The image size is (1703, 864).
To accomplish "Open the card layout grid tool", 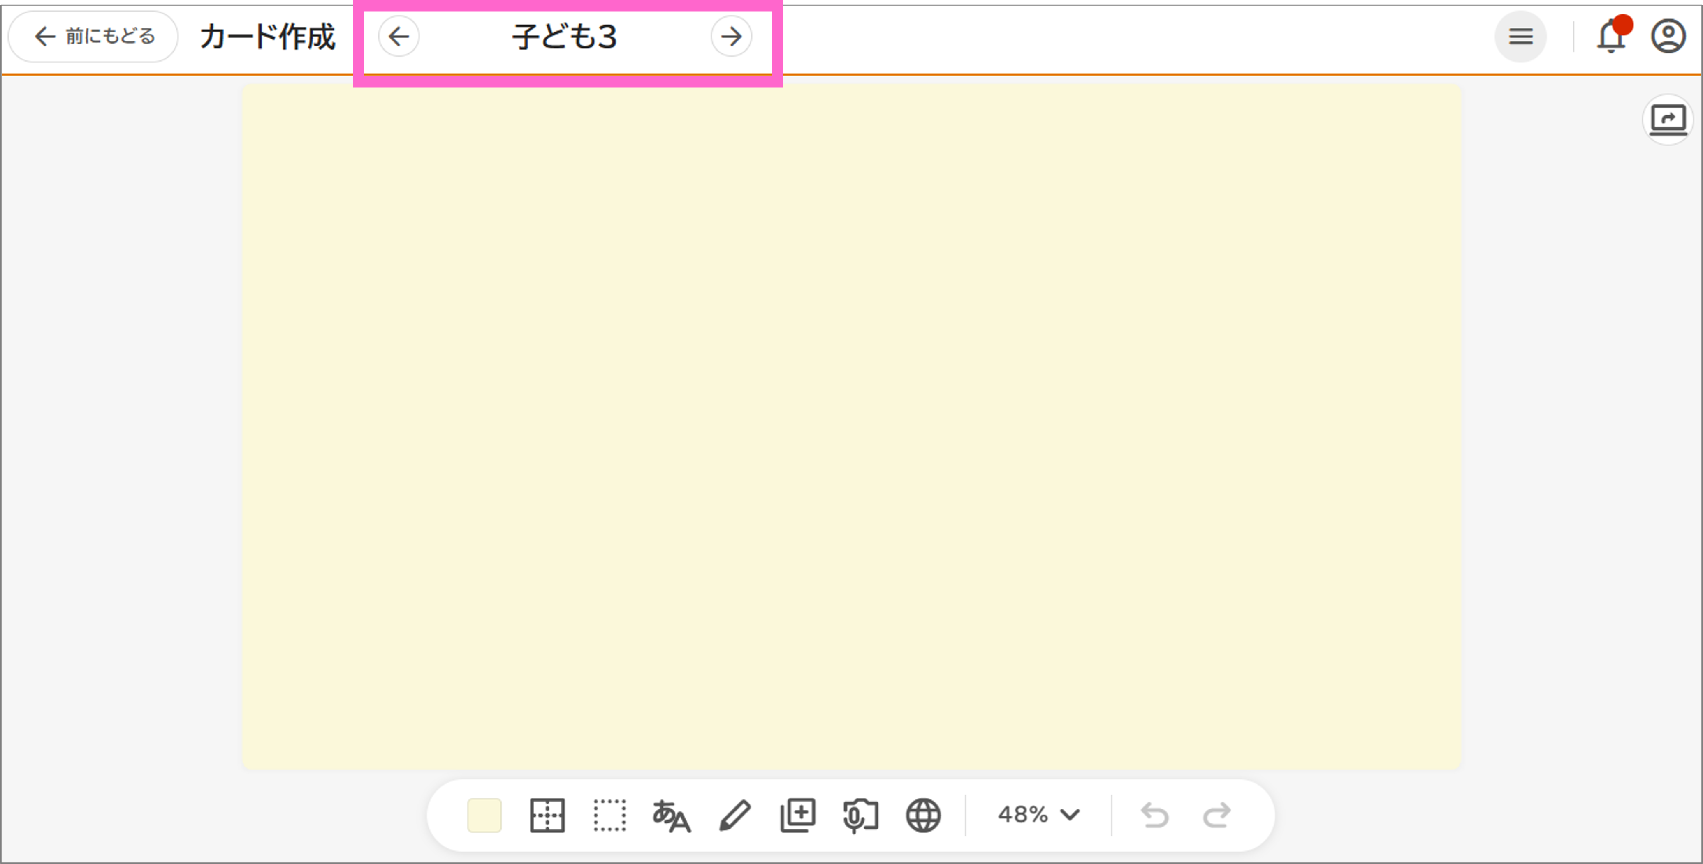I will coord(547,815).
